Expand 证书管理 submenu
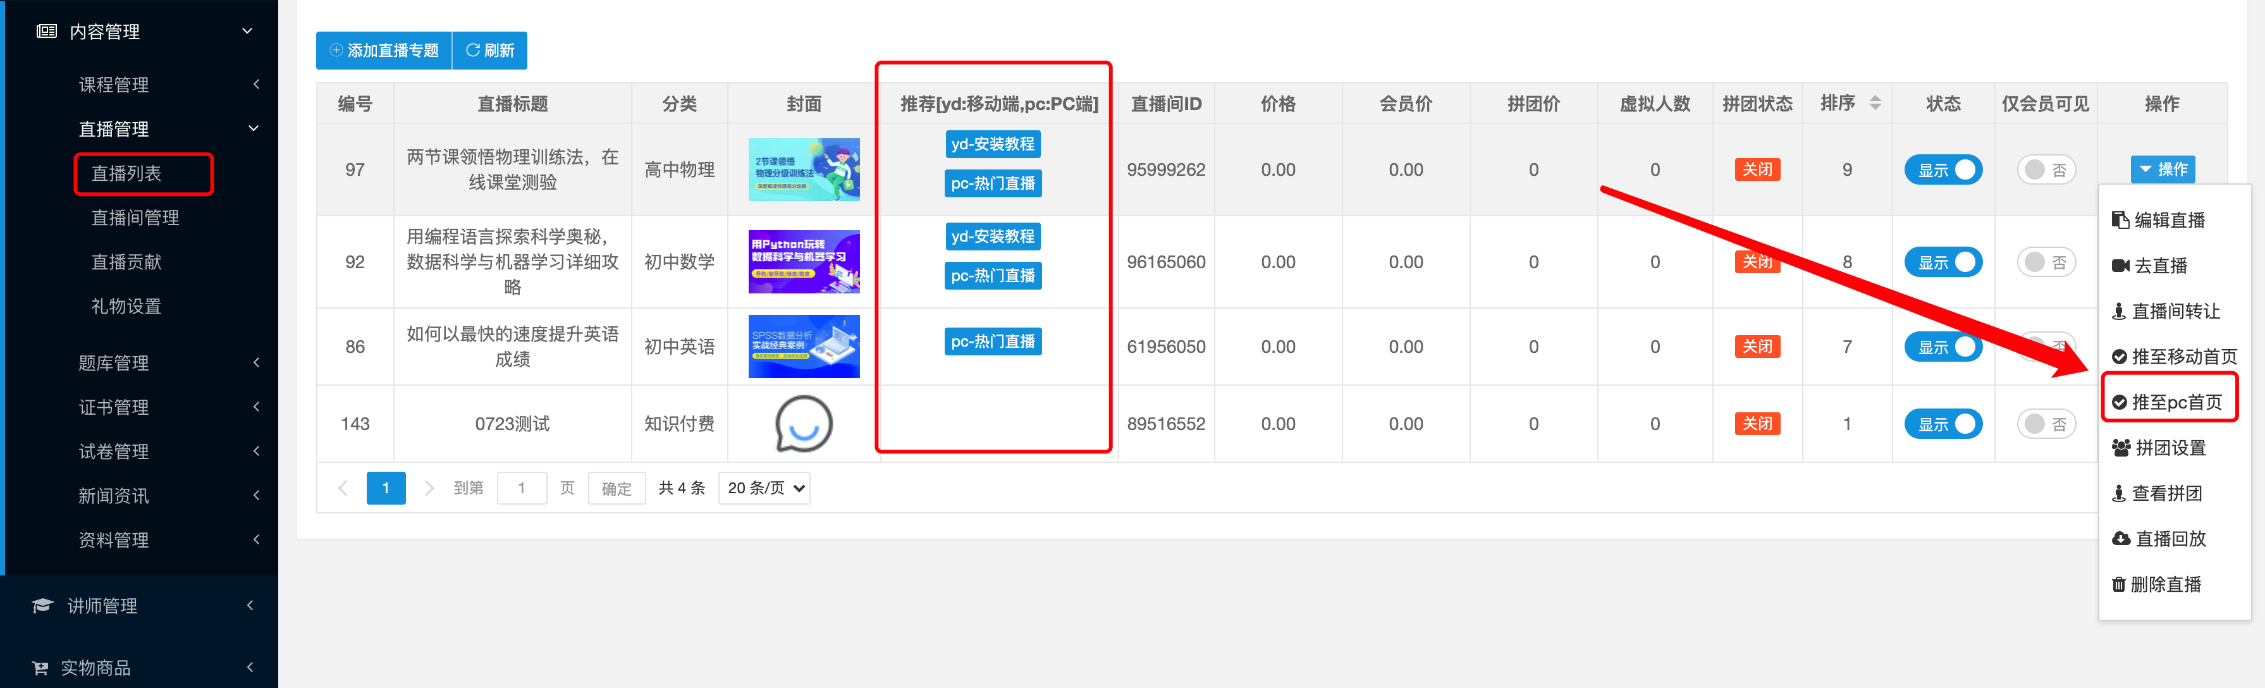 [x=256, y=407]
